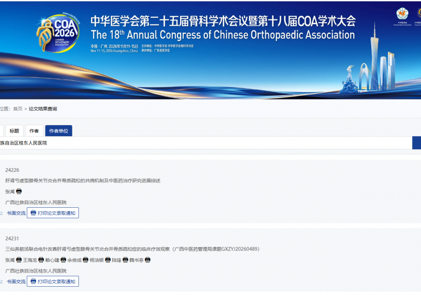
Task: Click the title starting 肝肾亏虚型膝骨关节炎合并骨质疏松的共病机制
Action: point(83,180)
